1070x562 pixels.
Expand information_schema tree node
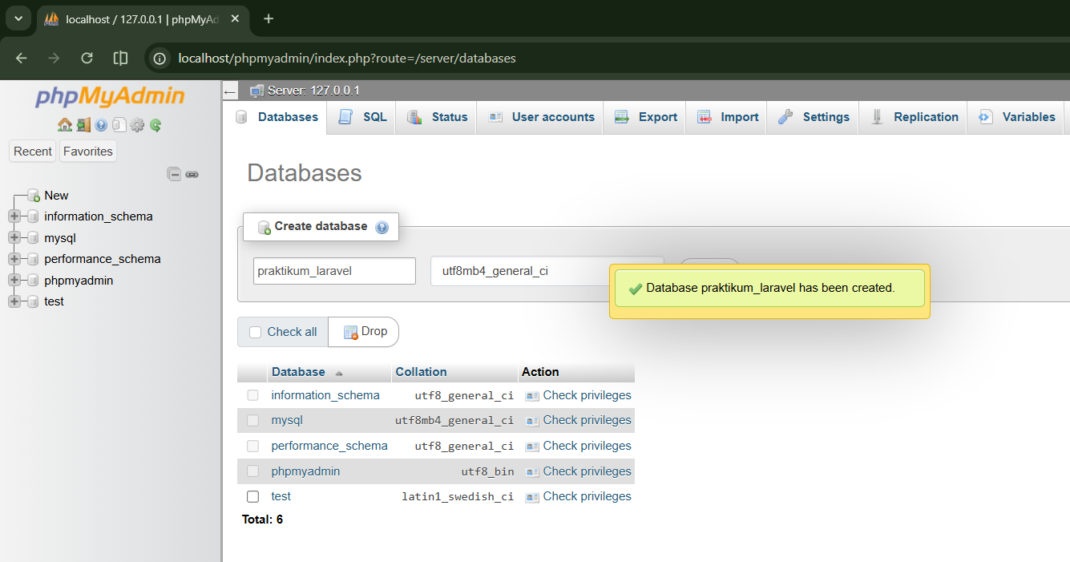click(14, 216)
